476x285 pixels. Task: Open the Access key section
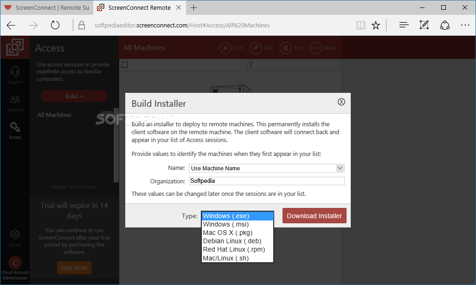click(x=15, y=130)
